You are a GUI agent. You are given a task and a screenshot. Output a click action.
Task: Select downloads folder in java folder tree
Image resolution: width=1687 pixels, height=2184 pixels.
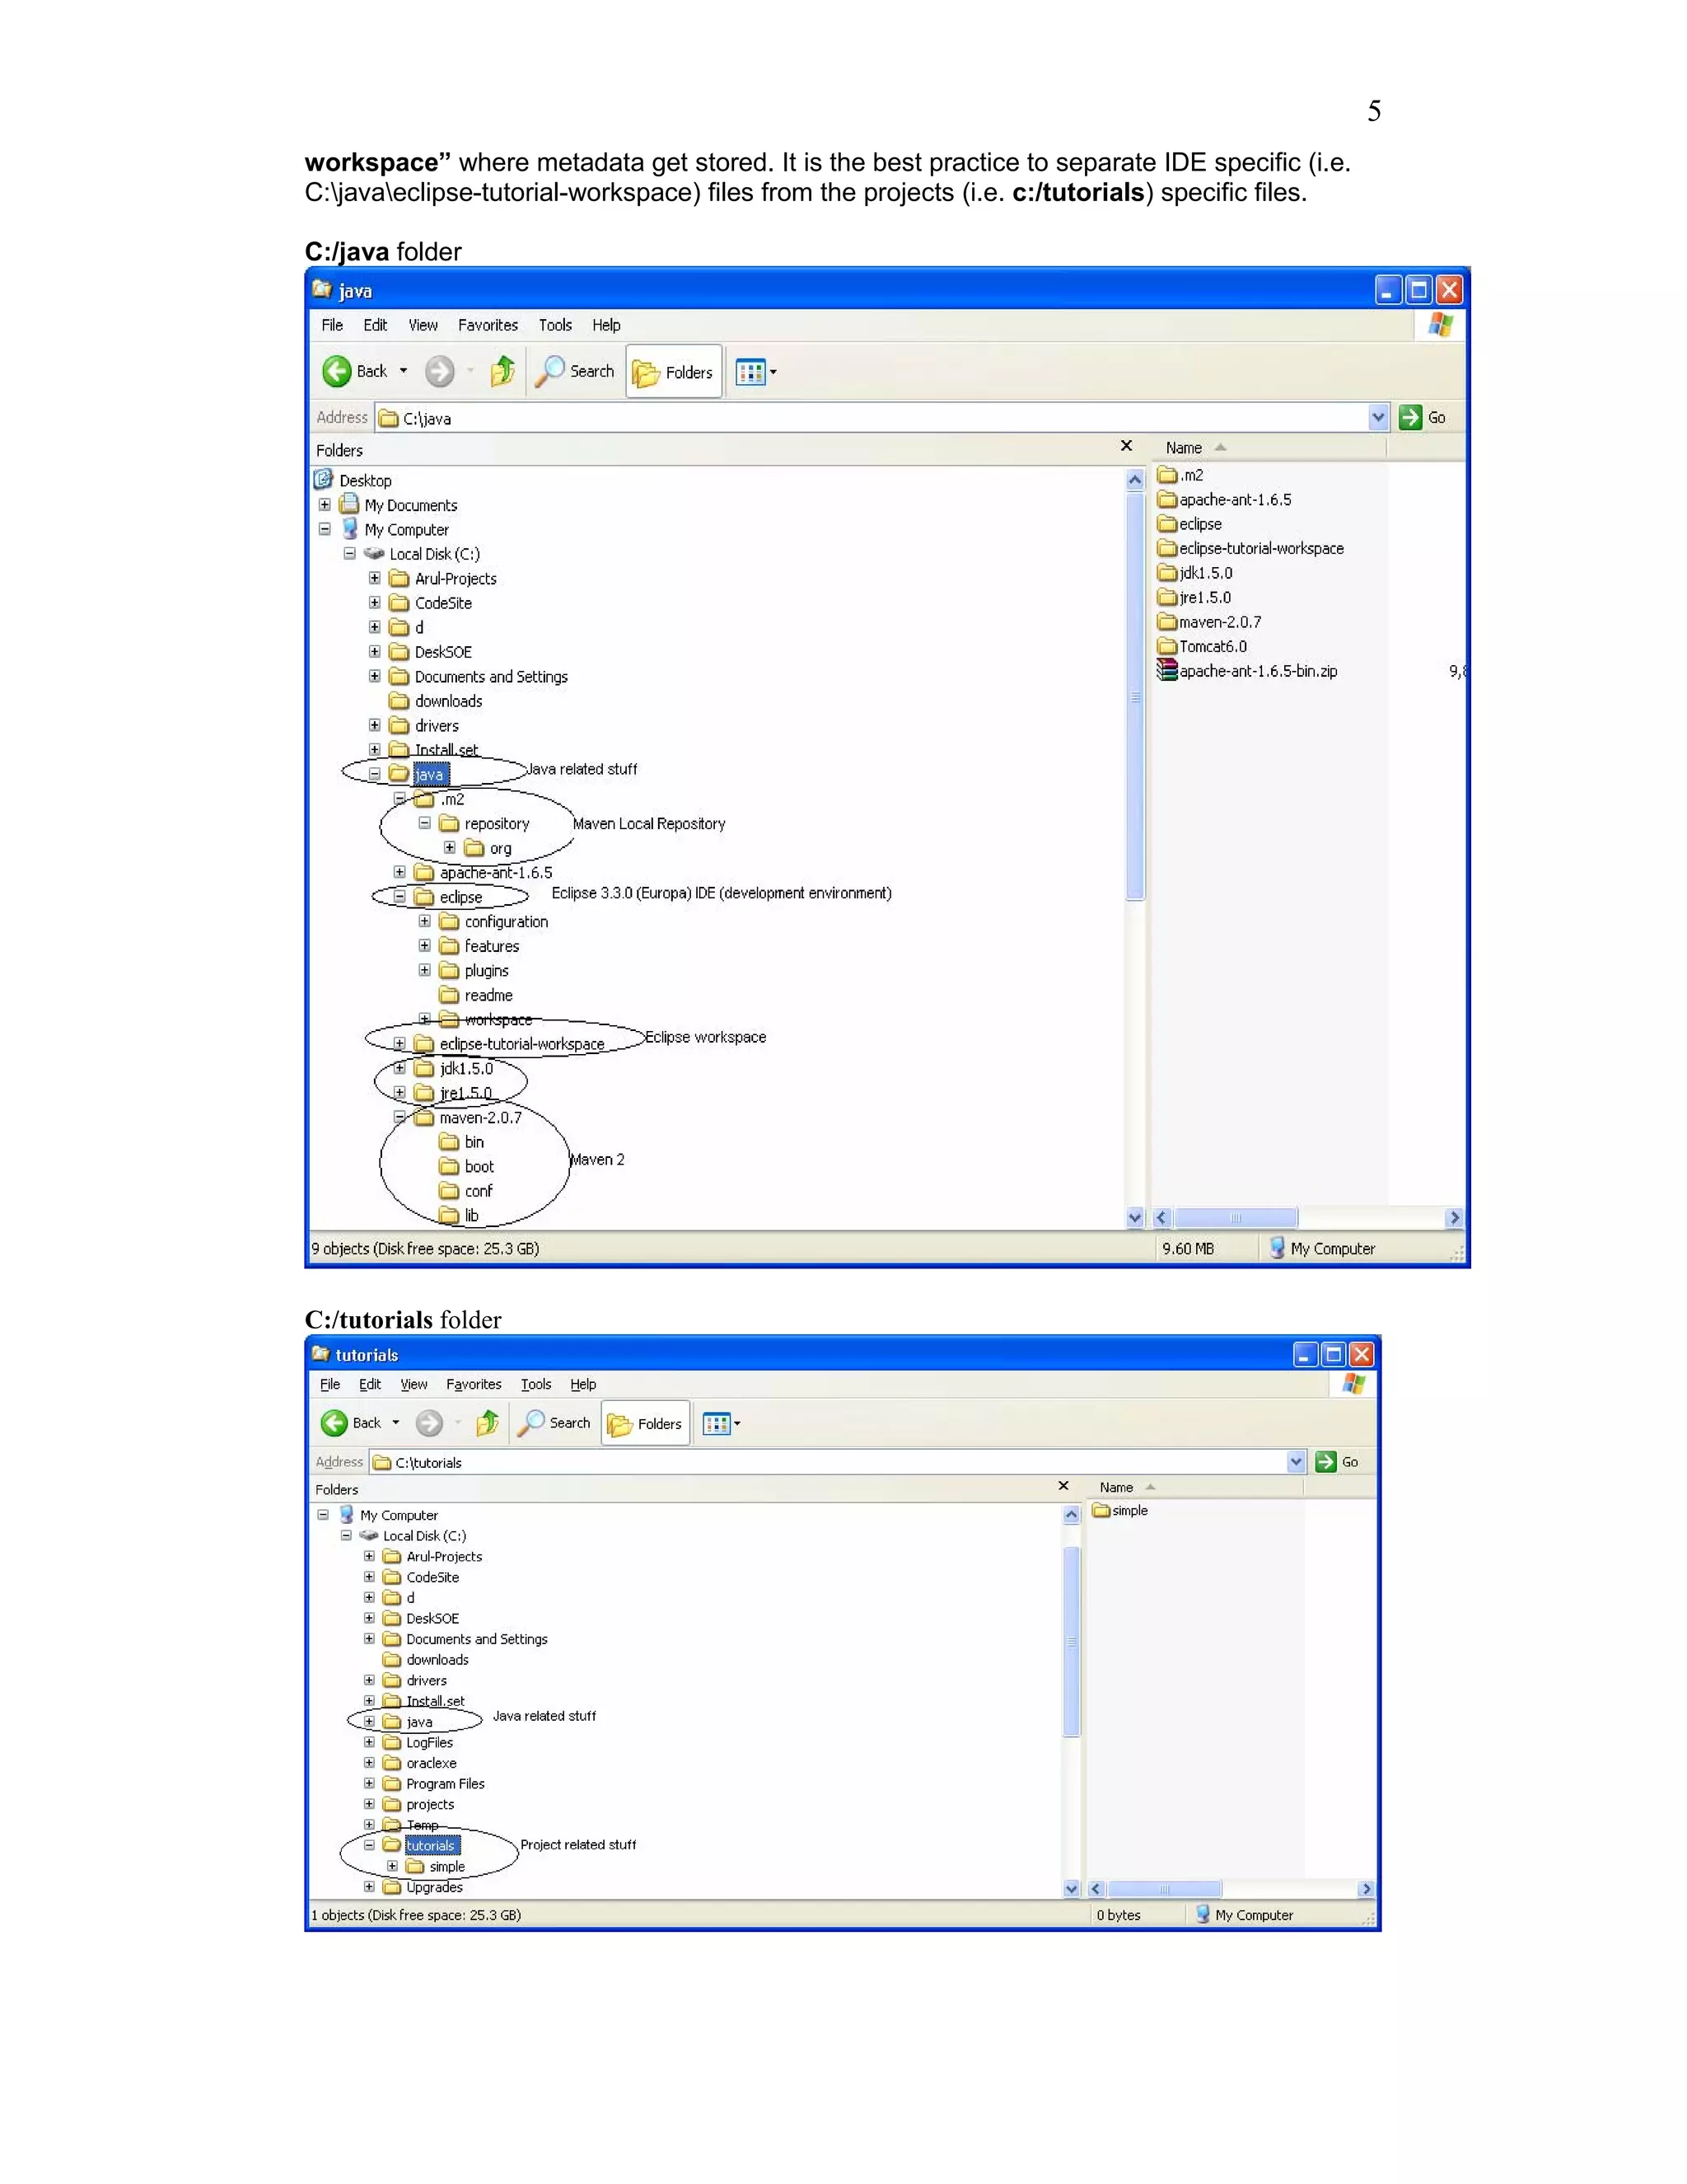(436, 701)
